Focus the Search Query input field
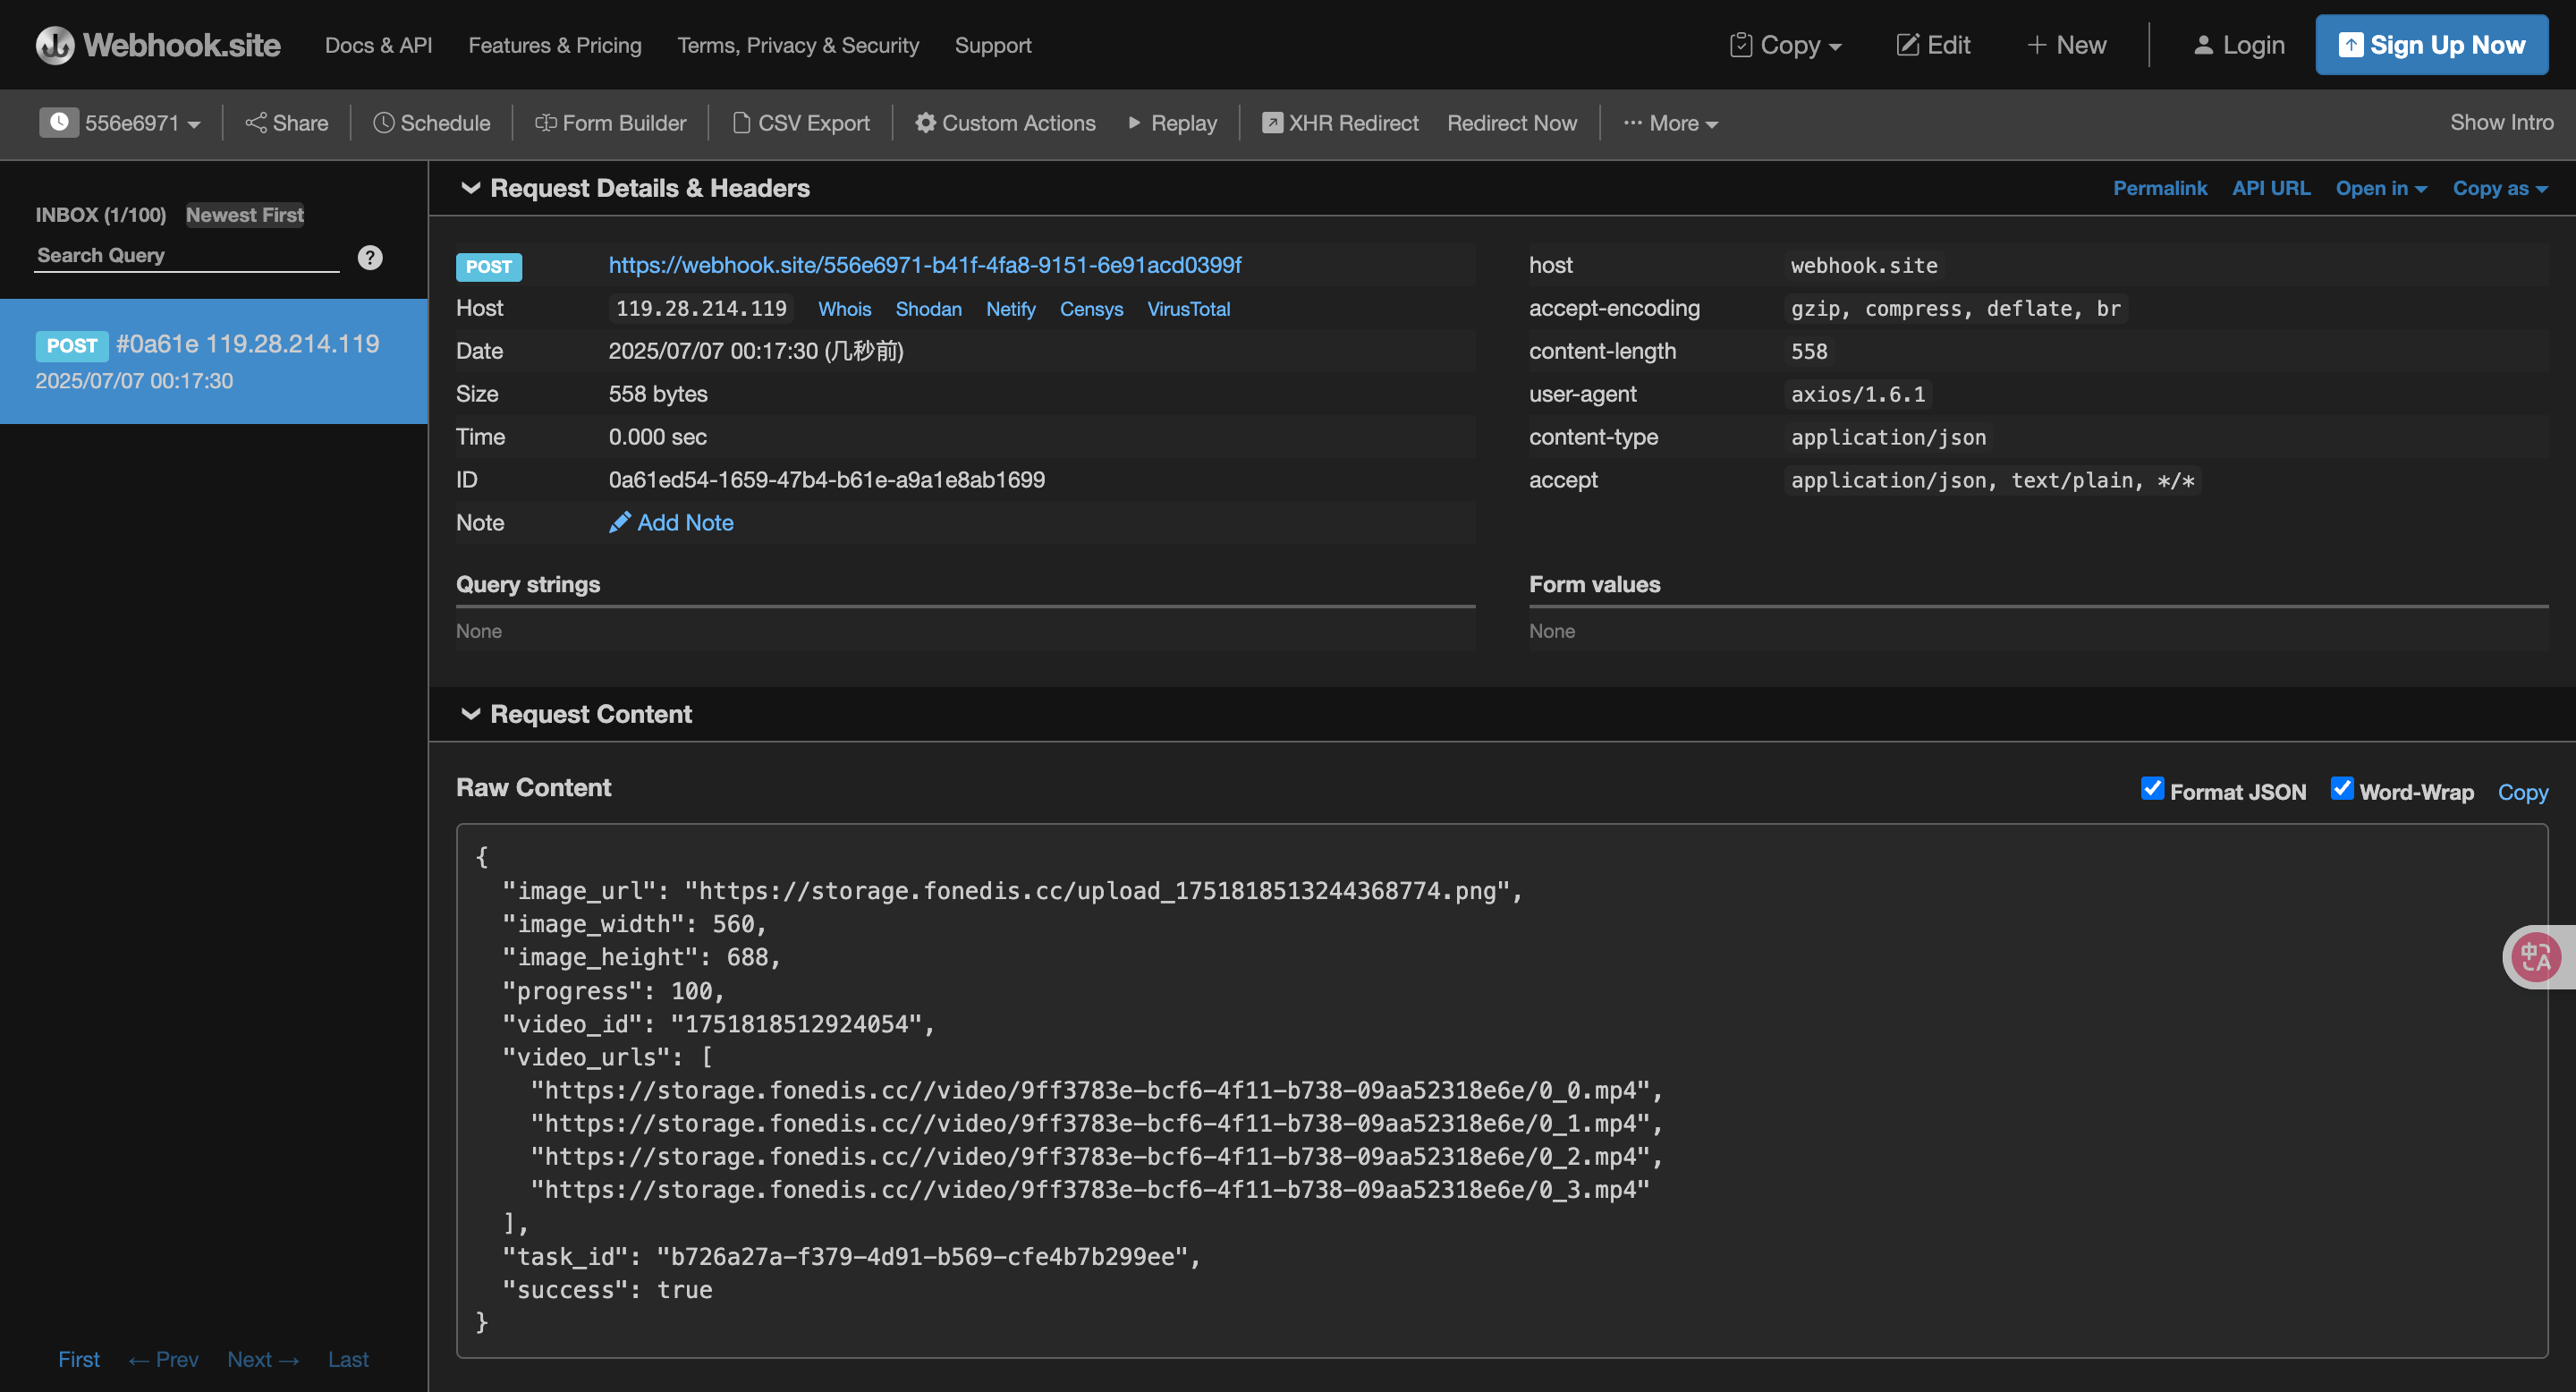 [x=186, y=256]
